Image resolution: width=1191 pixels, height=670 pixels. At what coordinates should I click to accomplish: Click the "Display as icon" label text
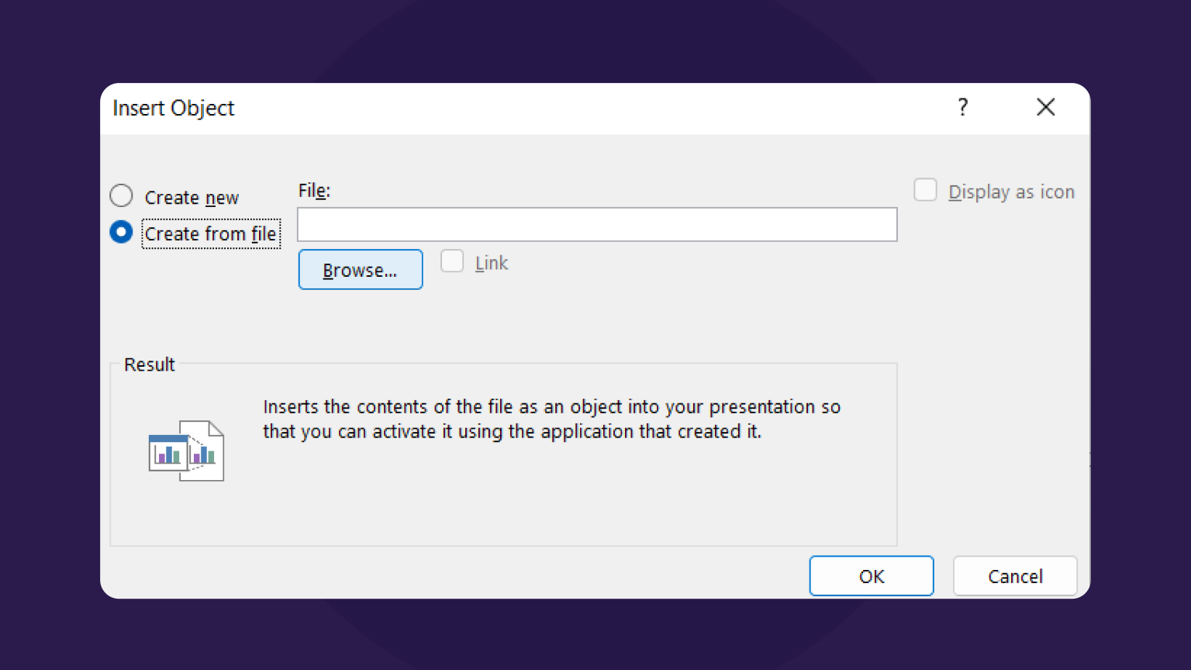[1012, 192]
